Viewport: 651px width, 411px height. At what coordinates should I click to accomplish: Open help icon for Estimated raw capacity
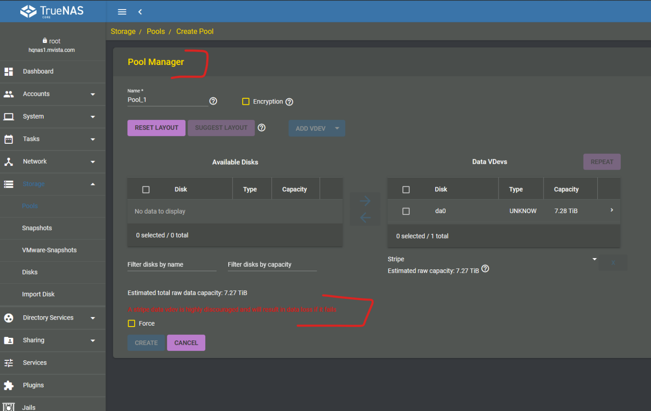point(485,269)
